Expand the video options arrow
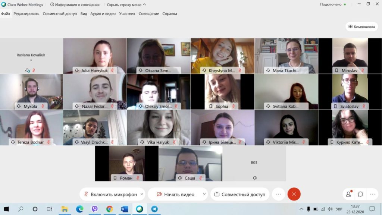Viewport: 382px width, 215px height. (204, 194)
